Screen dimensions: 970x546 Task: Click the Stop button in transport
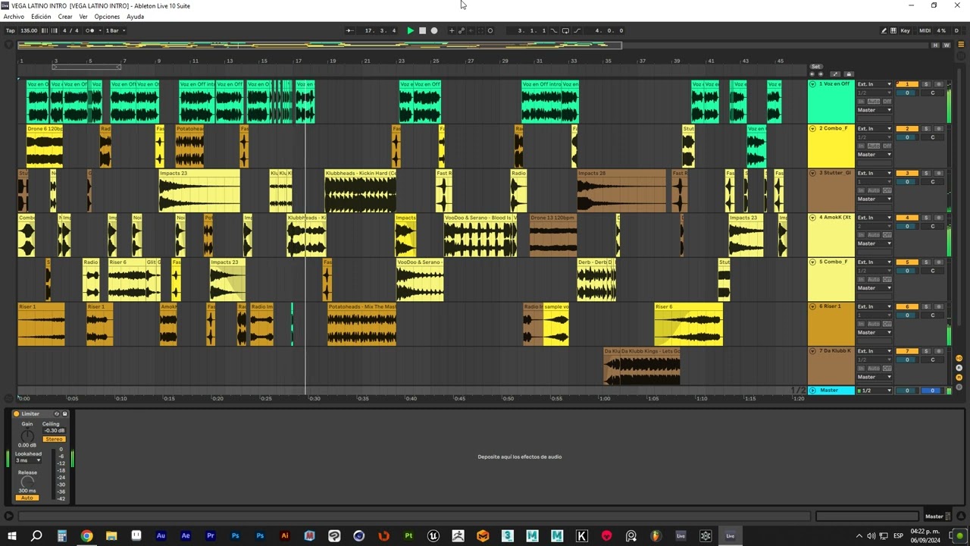[422, 30]
